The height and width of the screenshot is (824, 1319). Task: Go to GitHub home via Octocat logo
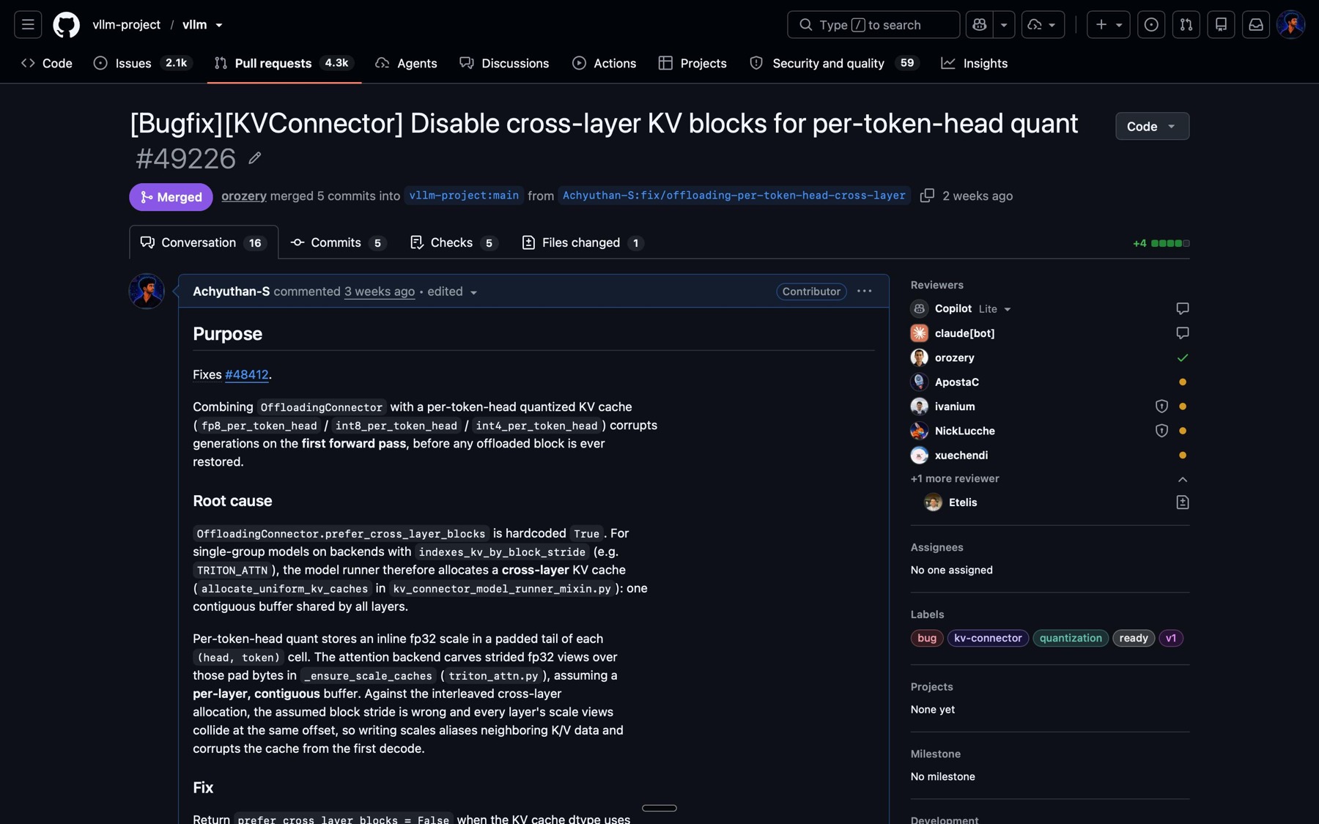click(x=66, y=24)
